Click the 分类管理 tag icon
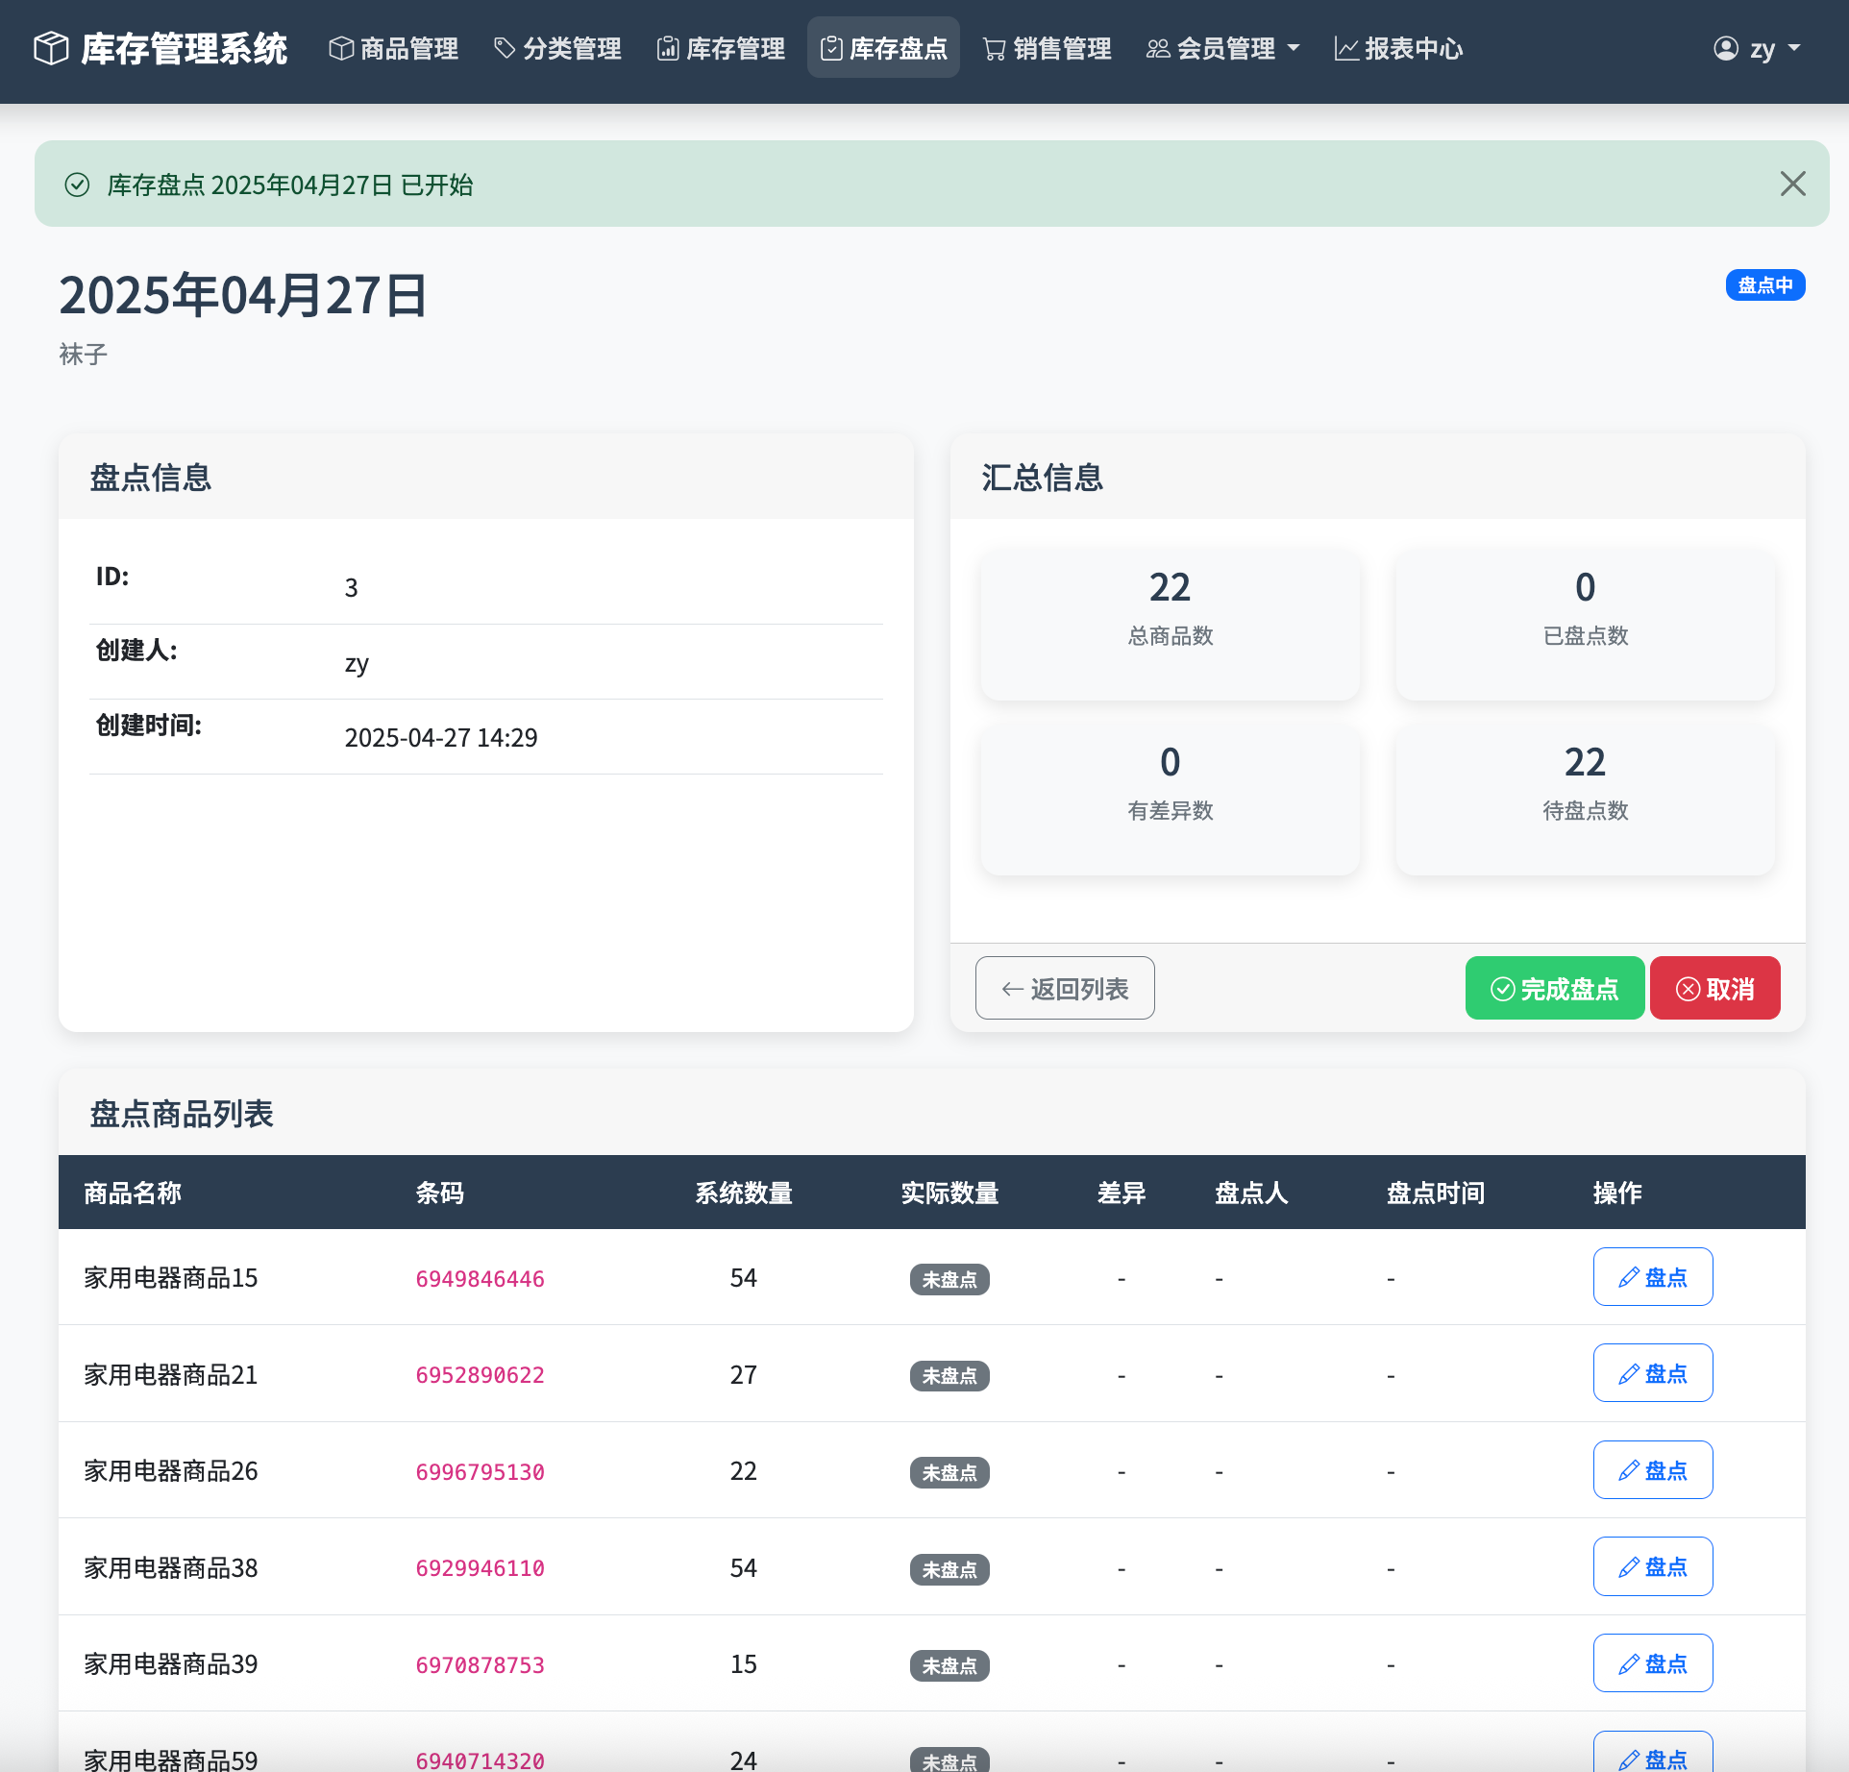The image size is (1849, 1772). click(x=506, y=47)
